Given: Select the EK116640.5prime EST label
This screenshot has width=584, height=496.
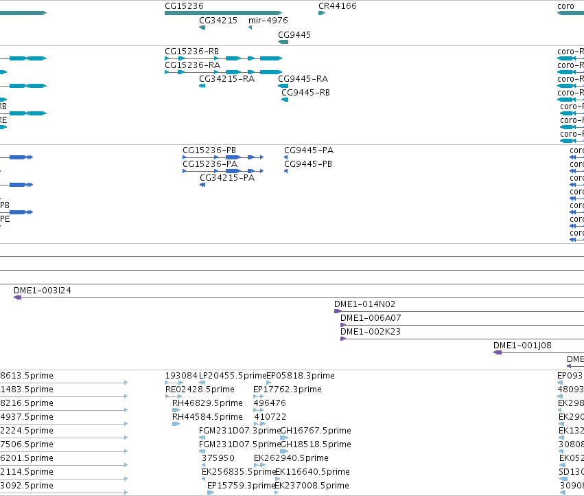Looking at the screenshot, I should [x=312, y=472].
